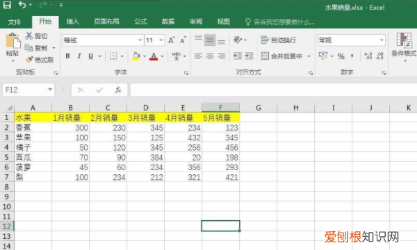This screenshot has height=250, width=417.
Task: Open the underline style dropdown arrow
Action: [x=99, y=56]
